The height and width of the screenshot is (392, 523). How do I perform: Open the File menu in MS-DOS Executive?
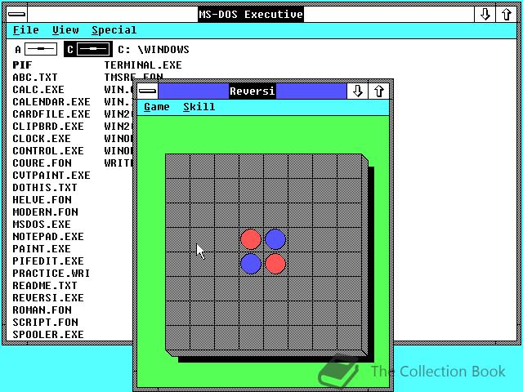[26, 30]
